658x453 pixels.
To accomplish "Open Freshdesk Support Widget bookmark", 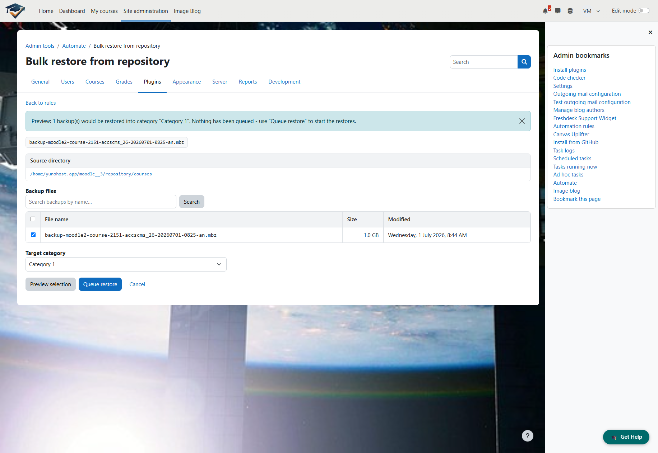I will 585,118.
